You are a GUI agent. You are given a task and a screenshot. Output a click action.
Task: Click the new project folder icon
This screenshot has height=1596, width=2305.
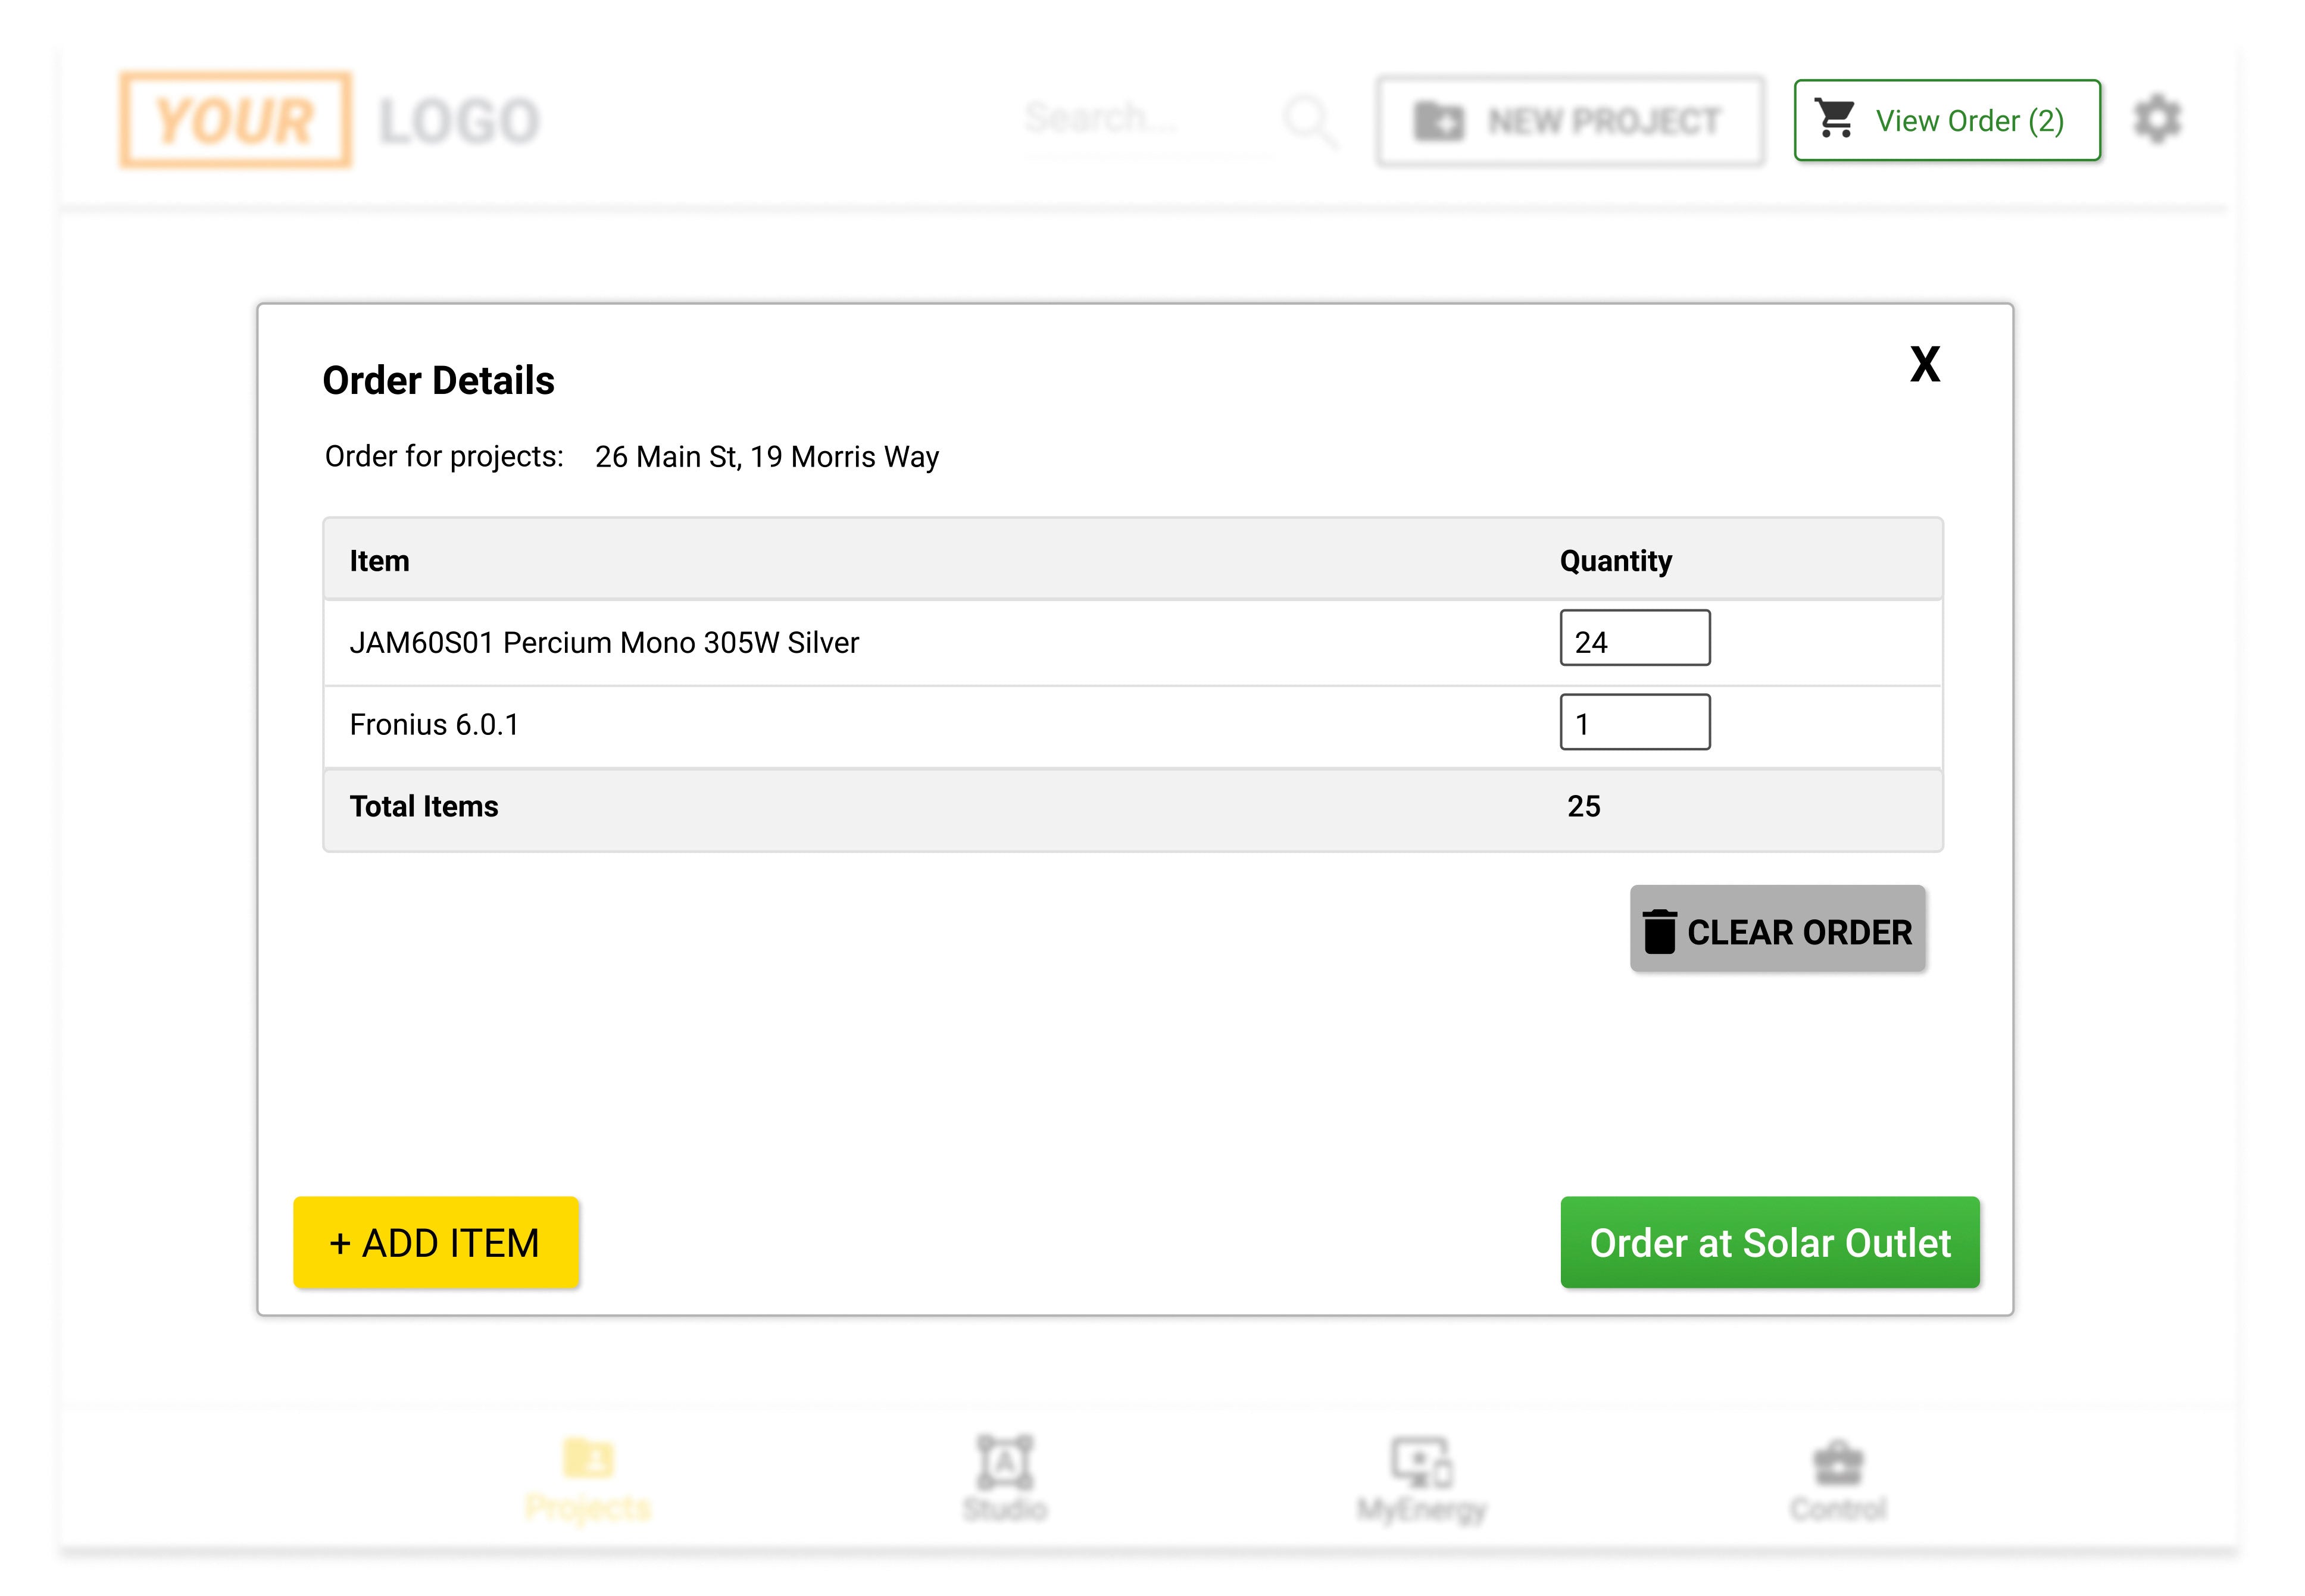pyautogui.click(x=1439, y=121)
